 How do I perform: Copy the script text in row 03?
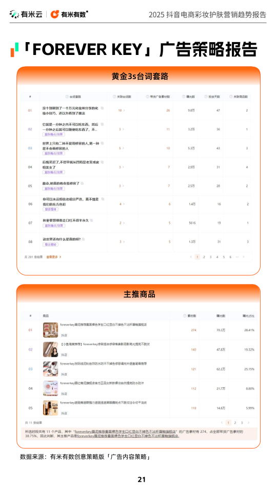pos(102,143)
